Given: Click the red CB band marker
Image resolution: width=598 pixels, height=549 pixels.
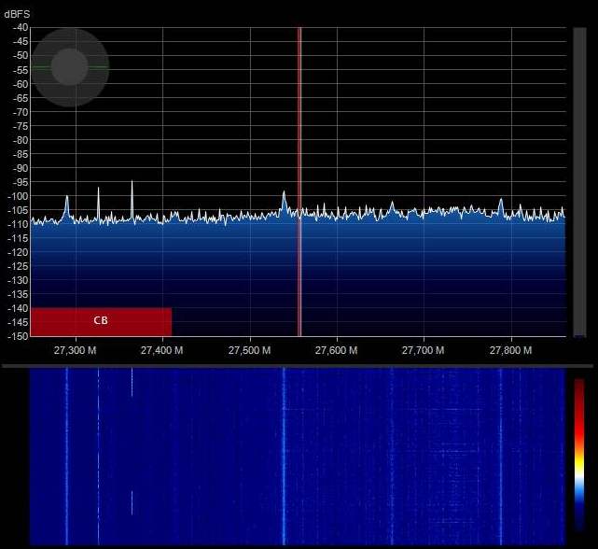Looking at the screenshot, I should click(101, 320).
